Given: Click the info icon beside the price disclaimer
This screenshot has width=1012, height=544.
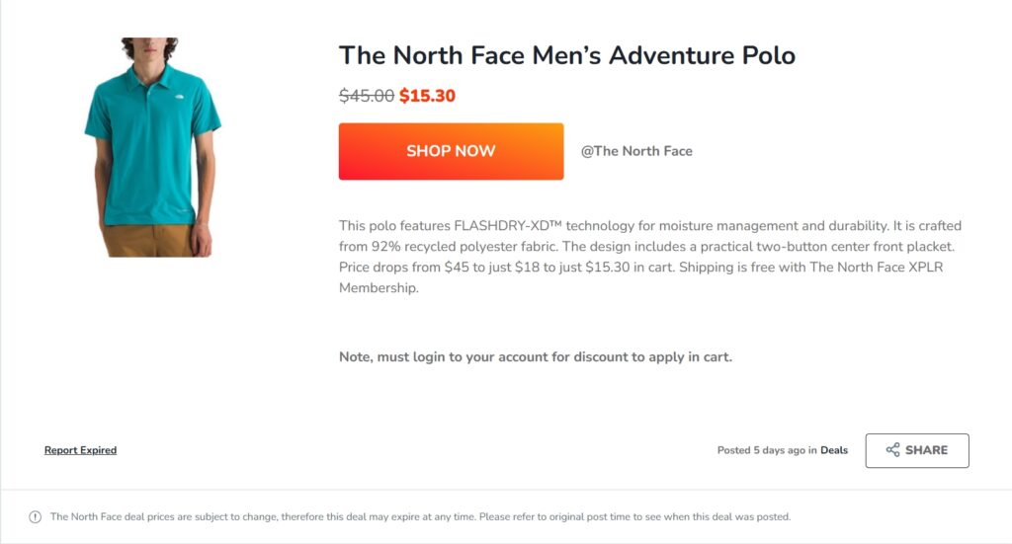Looking at the screenshot, I should (36, 516).
